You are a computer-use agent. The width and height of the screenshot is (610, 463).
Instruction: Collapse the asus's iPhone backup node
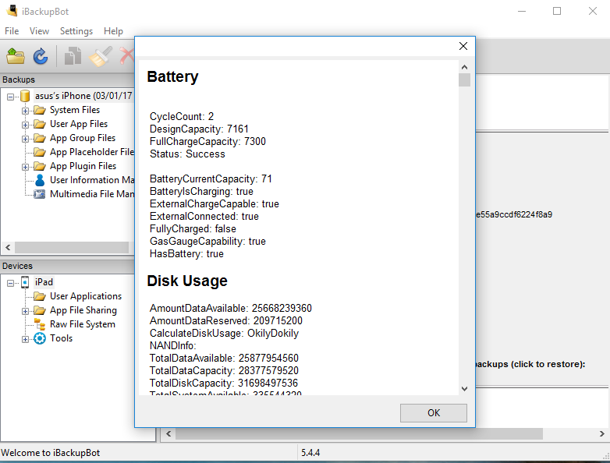[10, 97]
